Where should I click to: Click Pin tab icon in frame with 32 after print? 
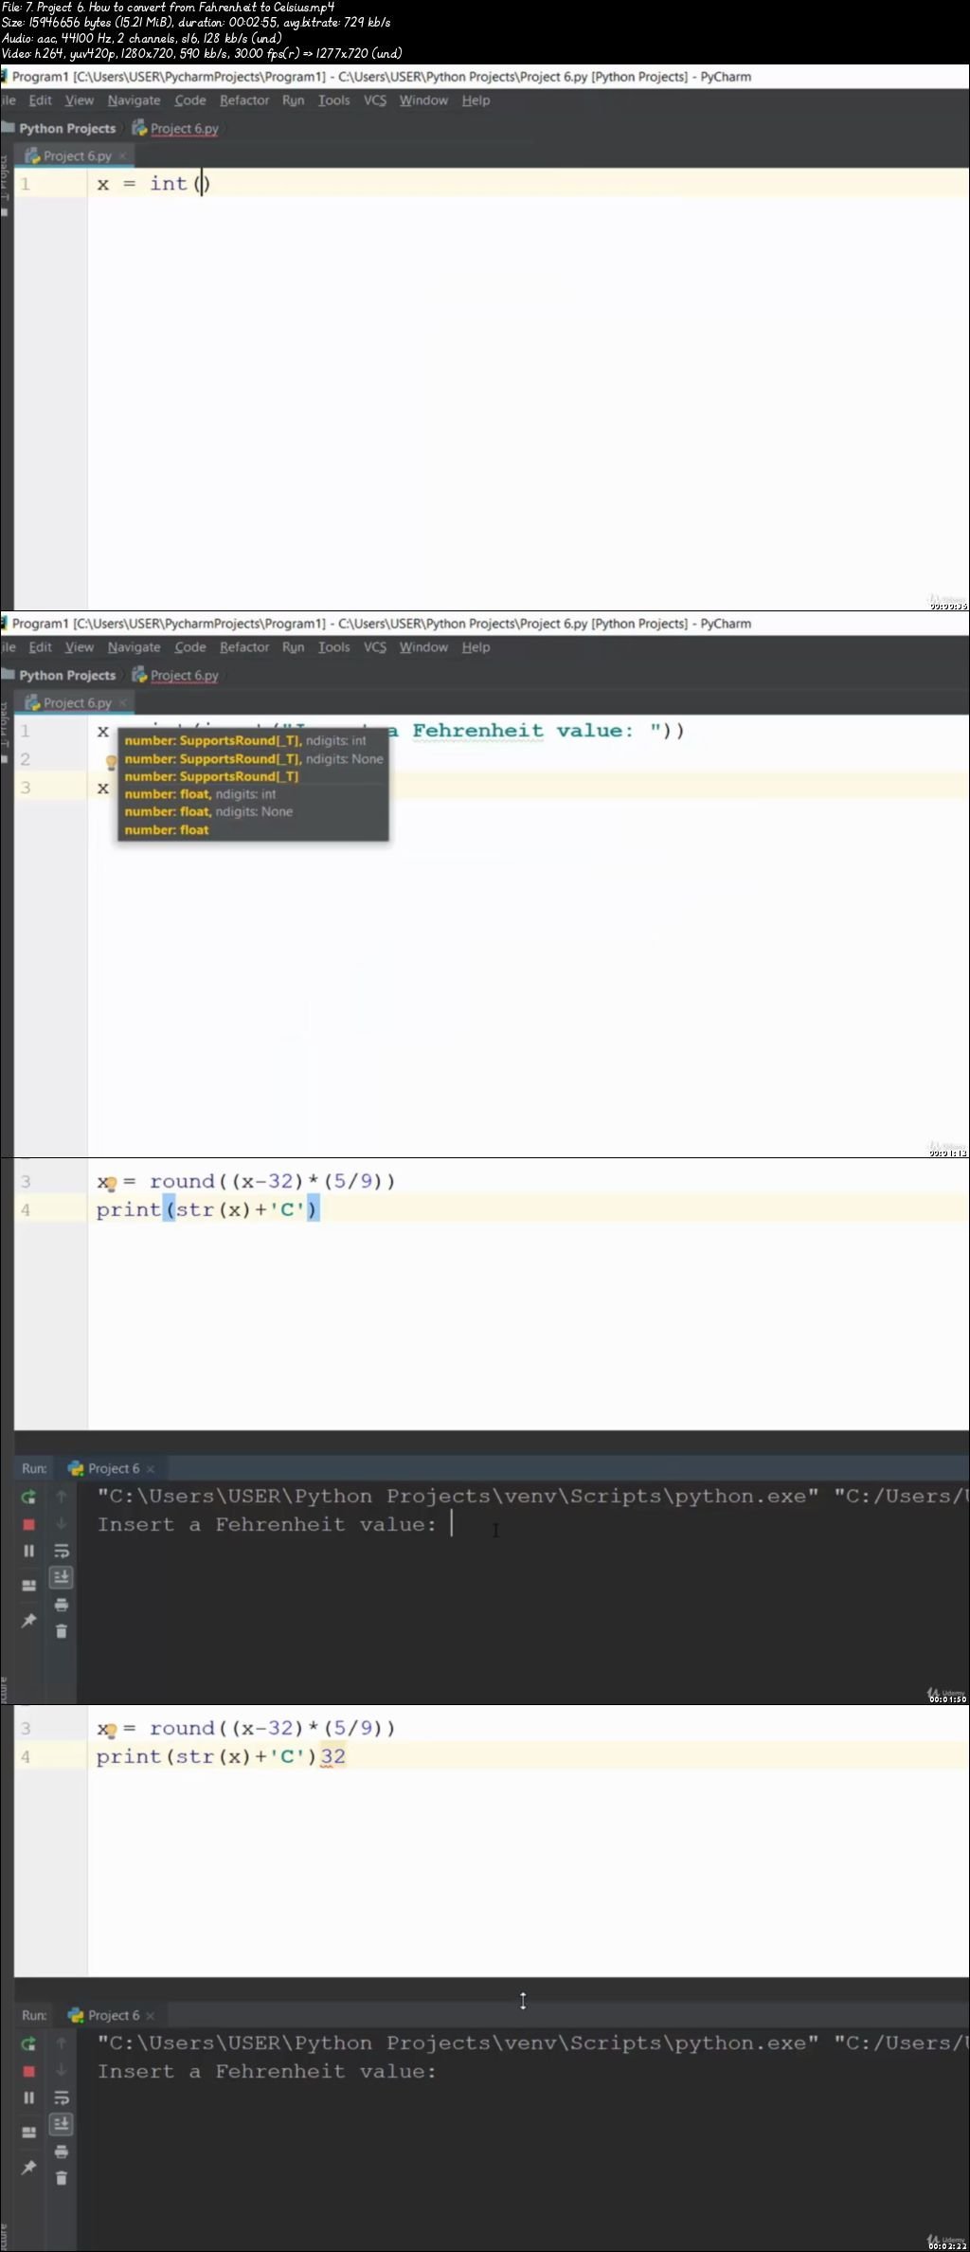[x=28, y=2167]
